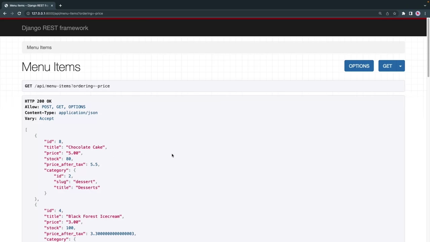This screenshot has height=242, width=430.
Task: Click the browser back arrow
Action: click(x=5, y=14)
